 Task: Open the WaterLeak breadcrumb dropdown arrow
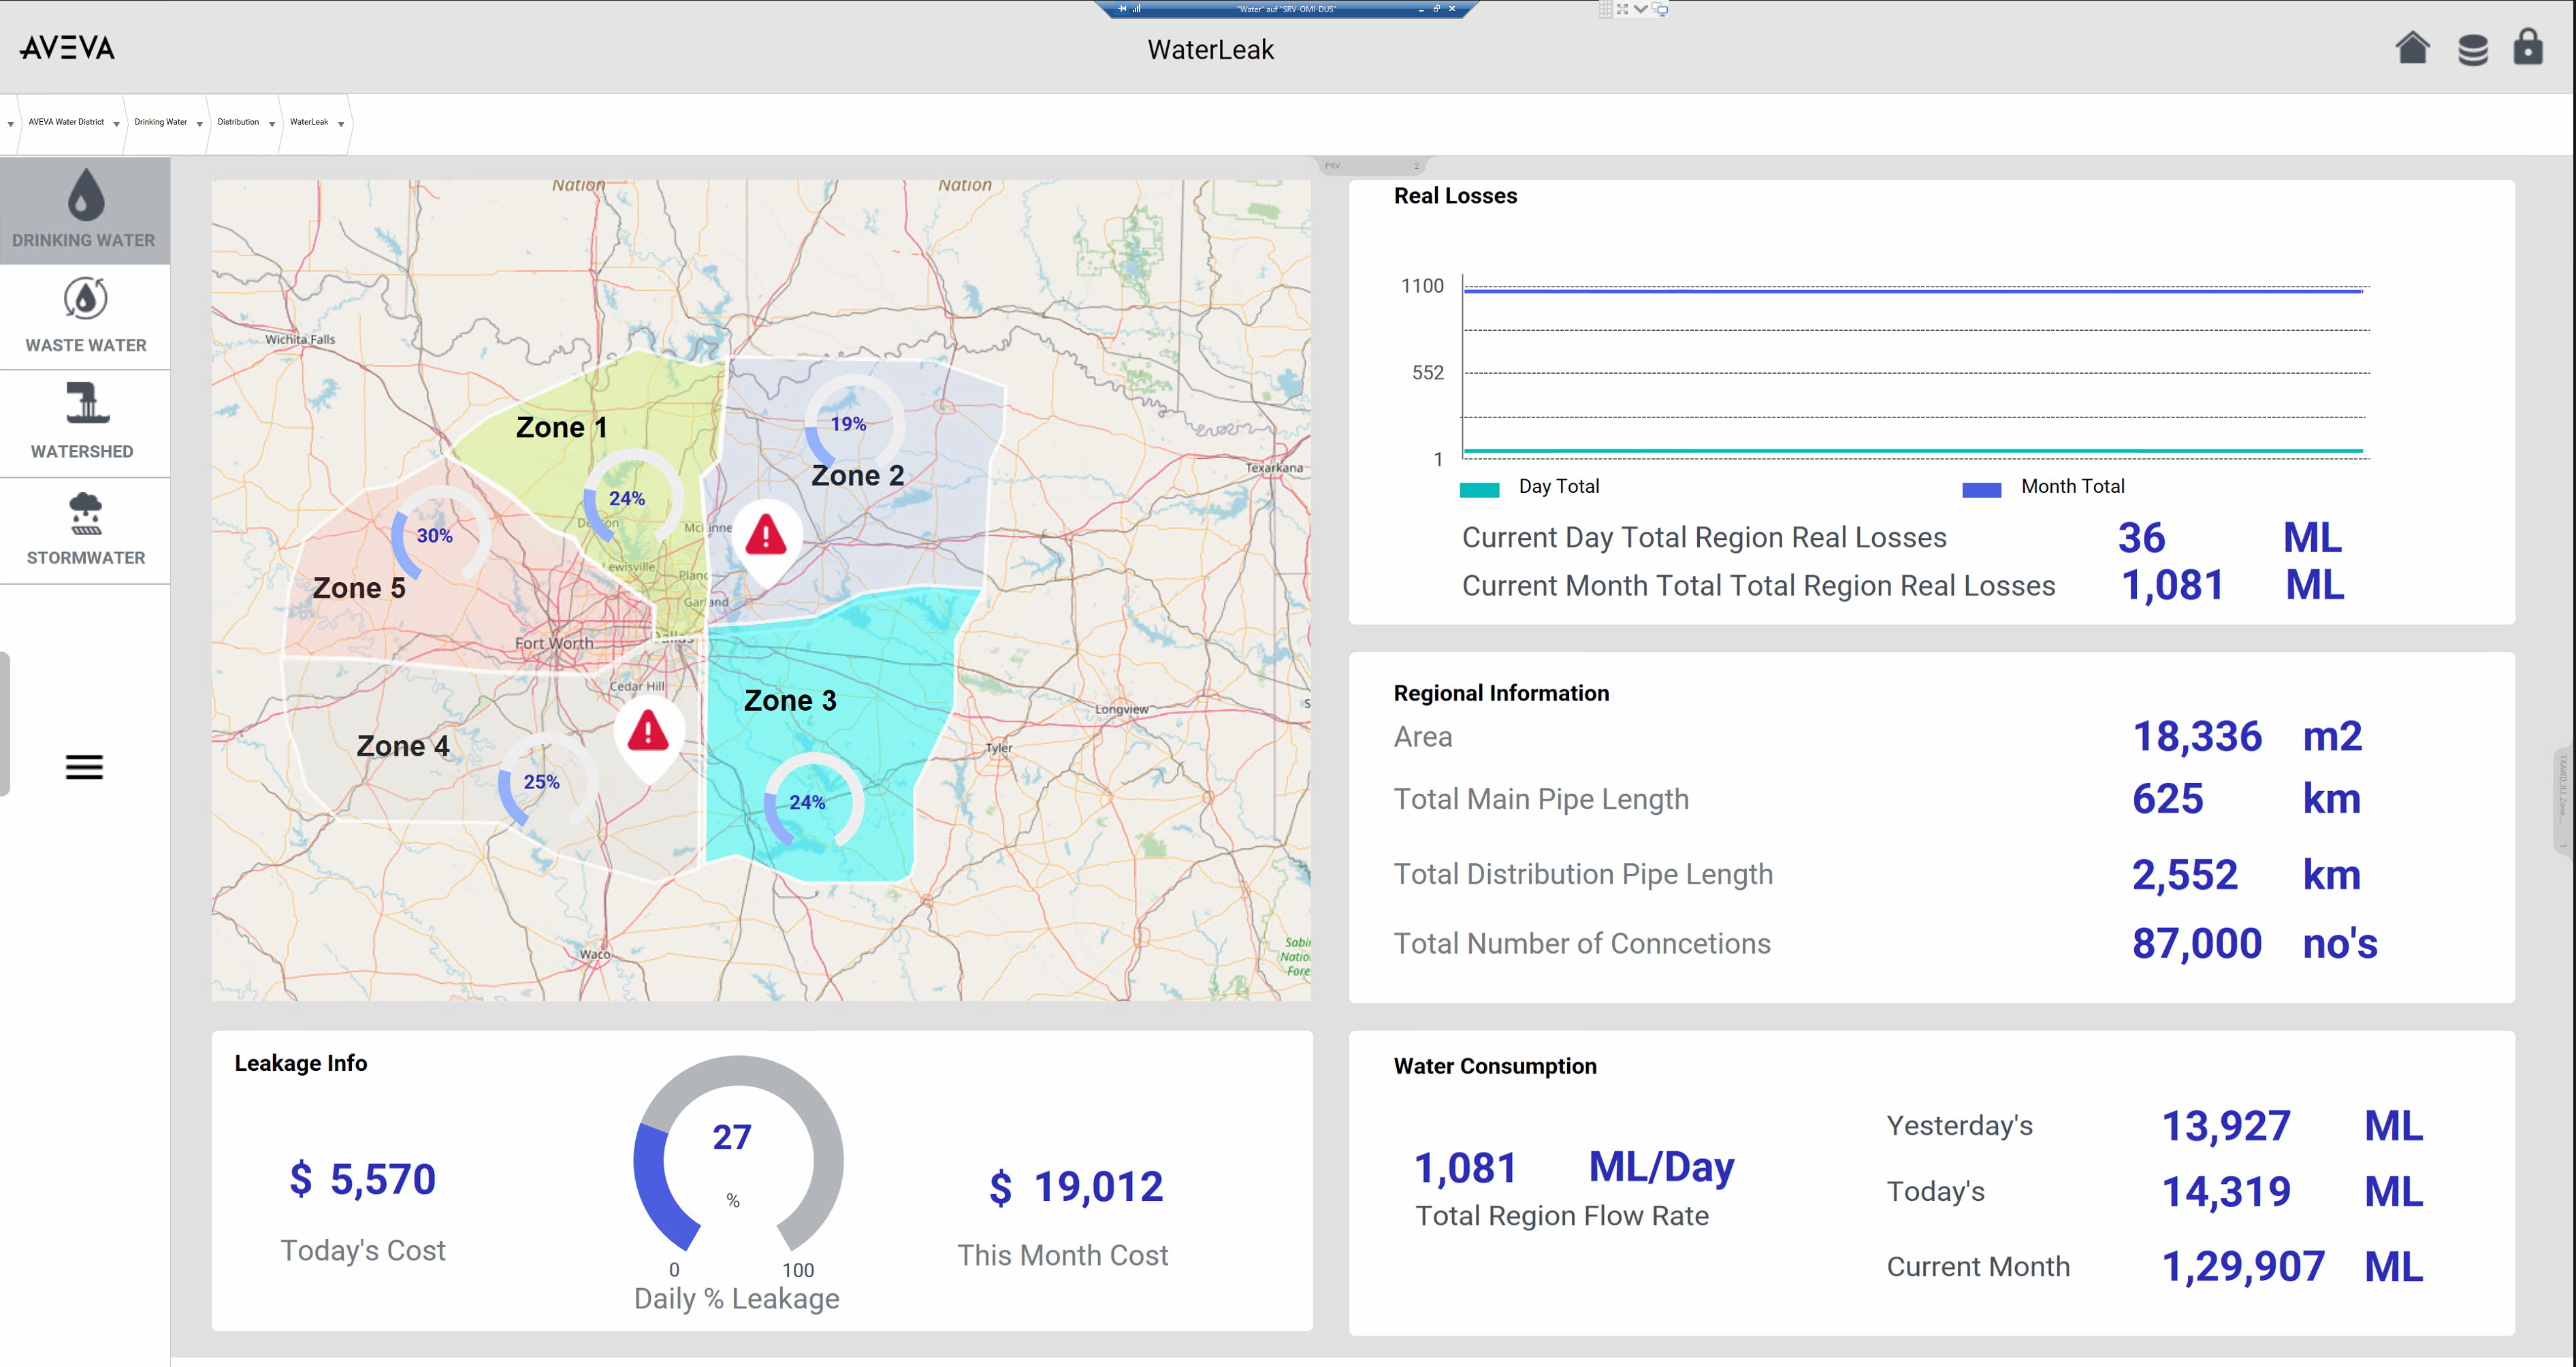tap(341, 124)
